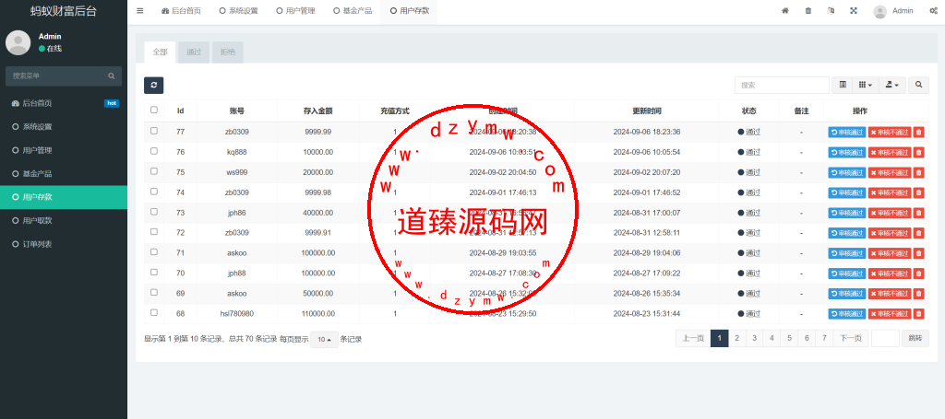Delete record 76 with trash button
The width and height of the screenshot is (945, 419).
point(918,153)
